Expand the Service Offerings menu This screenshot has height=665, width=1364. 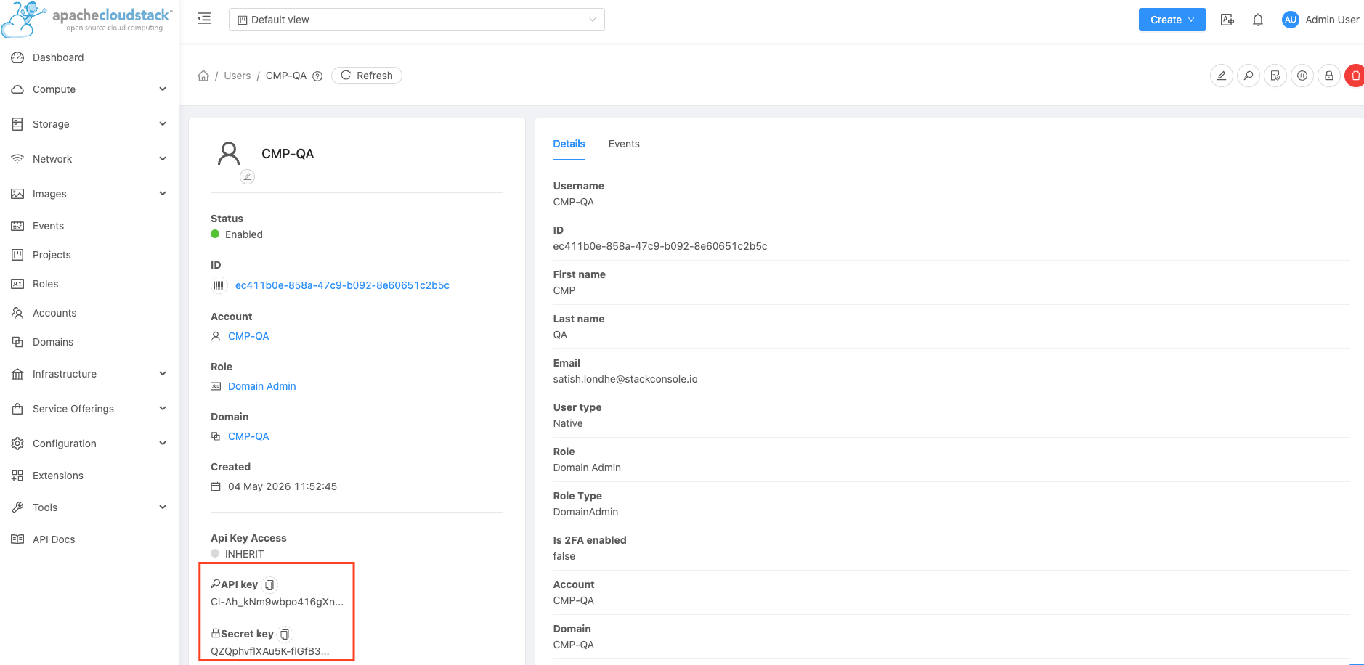click(x=89, y=409)
